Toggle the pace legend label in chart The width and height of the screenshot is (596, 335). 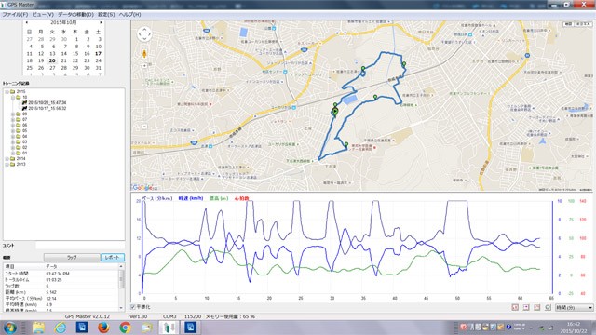point(157,198)
